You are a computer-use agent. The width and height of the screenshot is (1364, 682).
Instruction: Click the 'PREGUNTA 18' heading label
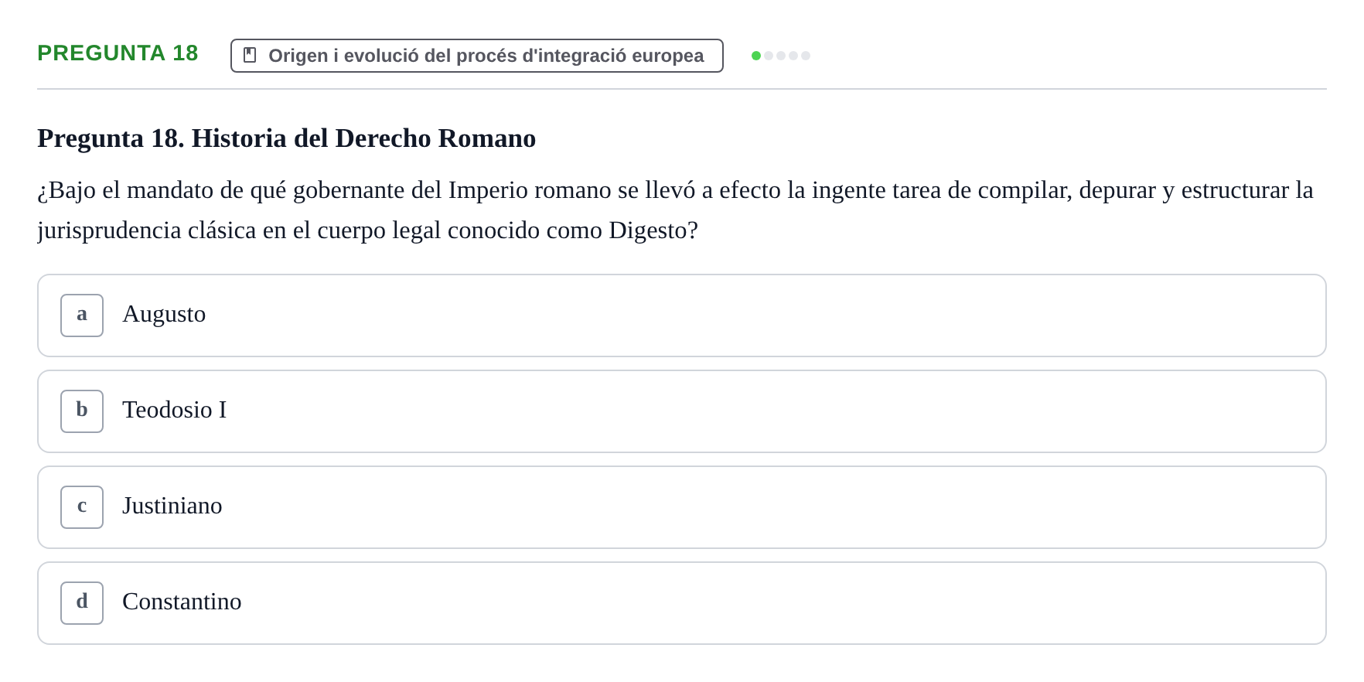tap(118, 53)
